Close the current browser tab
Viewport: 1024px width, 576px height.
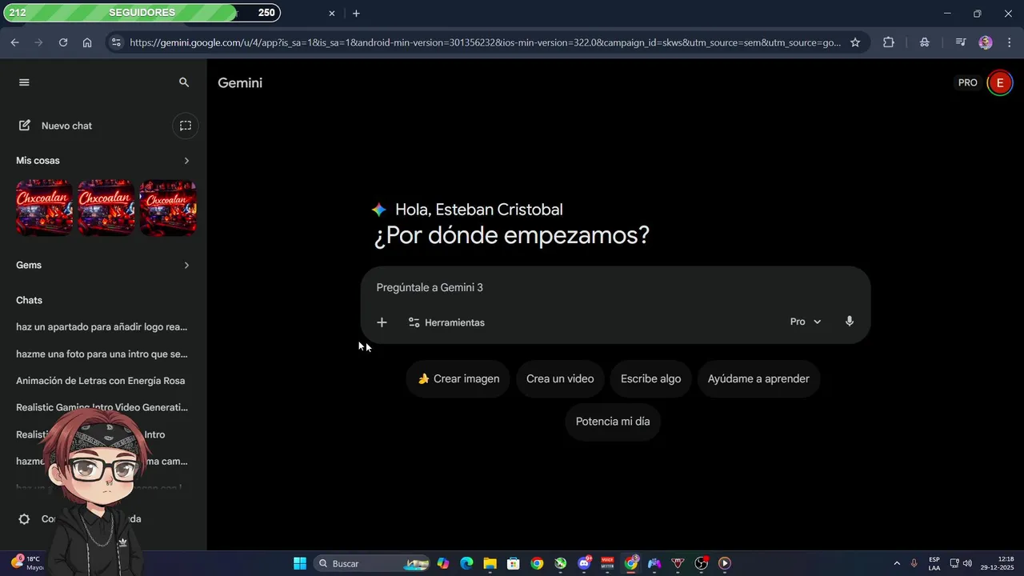tap(332, 14)
